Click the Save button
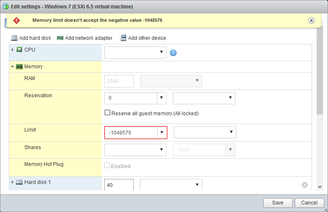 pos(278,203)
